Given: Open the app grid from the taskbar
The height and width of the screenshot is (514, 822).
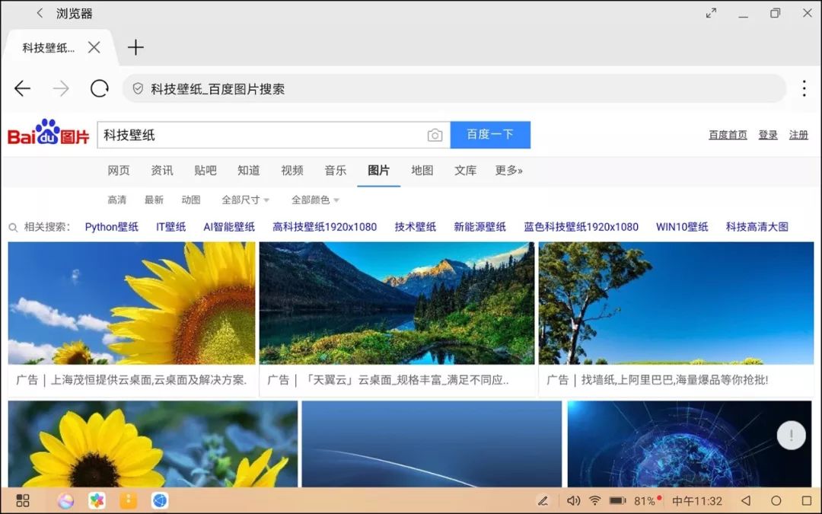Looking at the screenshot, I should [x=22, y=500].
